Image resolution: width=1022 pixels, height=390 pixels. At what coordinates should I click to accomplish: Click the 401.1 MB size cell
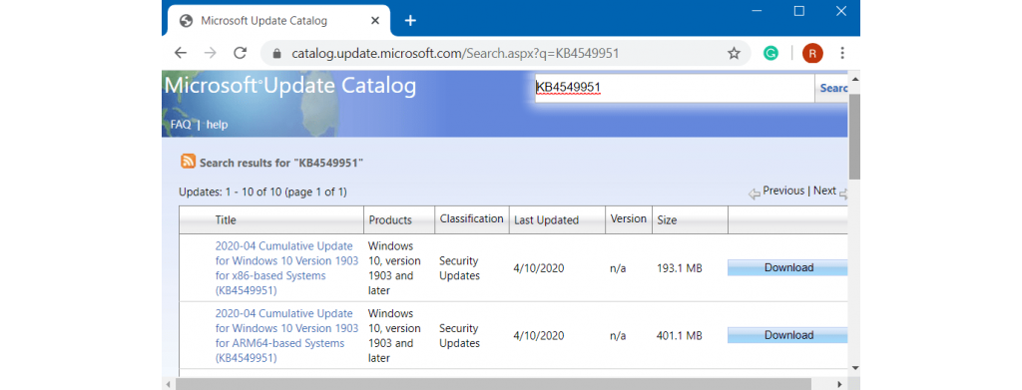(679, 336)
